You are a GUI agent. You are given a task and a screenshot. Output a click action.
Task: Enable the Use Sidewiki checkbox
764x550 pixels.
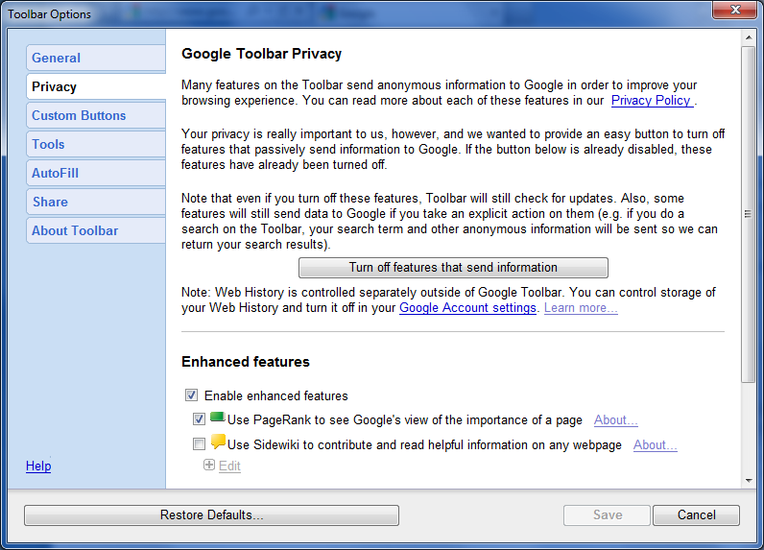199,444
